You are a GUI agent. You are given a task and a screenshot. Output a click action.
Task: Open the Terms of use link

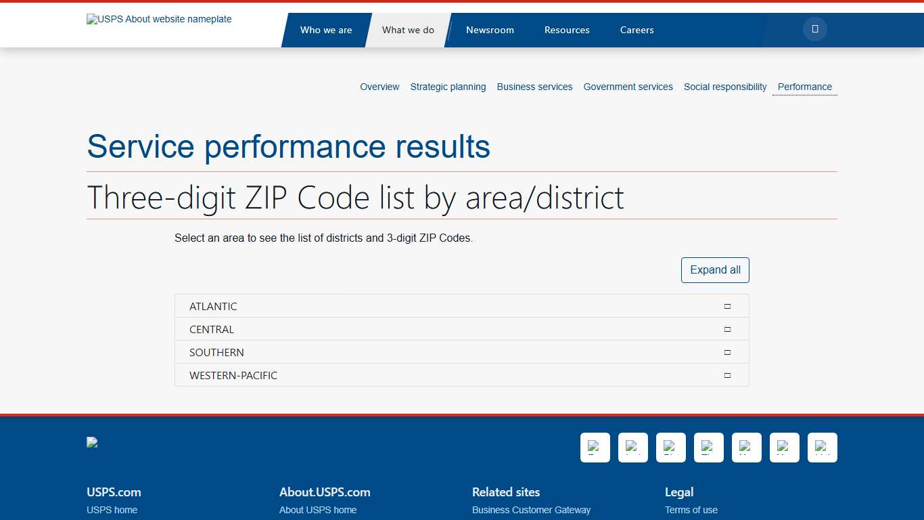(x=691, y=510)
